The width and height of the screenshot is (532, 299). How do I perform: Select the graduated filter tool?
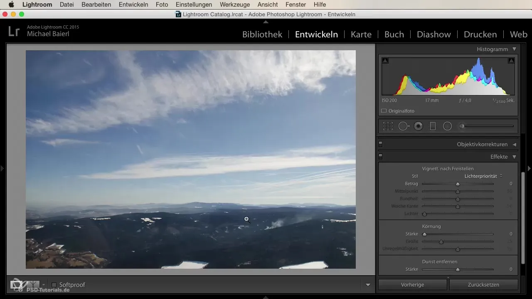(433, 126)
